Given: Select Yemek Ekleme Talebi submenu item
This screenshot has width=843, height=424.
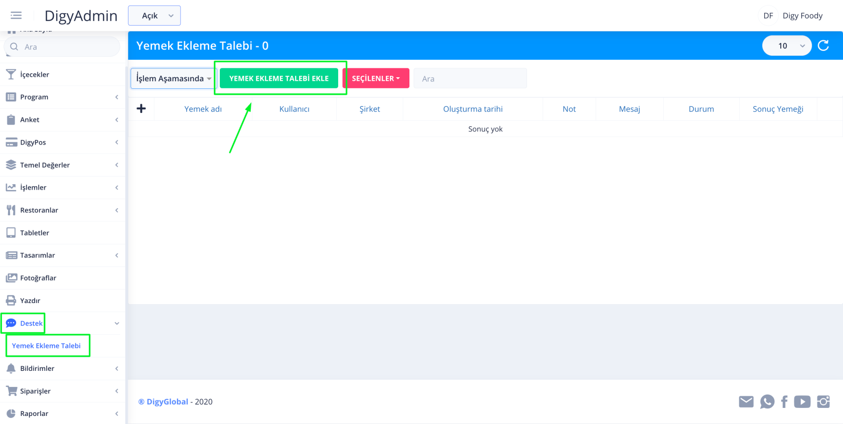Looking at the screenshot, I should tap(46, 346).
